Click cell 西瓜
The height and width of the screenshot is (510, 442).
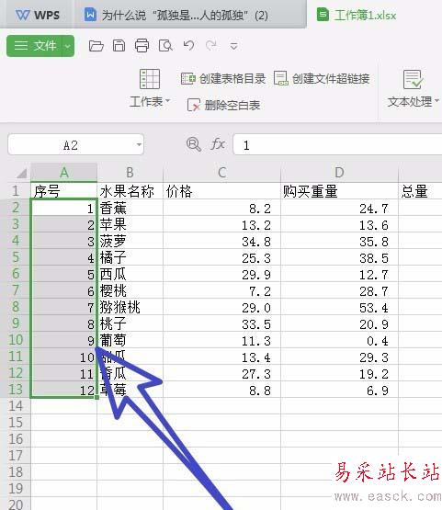coord(130,274)
